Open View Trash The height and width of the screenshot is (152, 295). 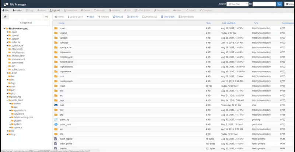tap(168, 17)
